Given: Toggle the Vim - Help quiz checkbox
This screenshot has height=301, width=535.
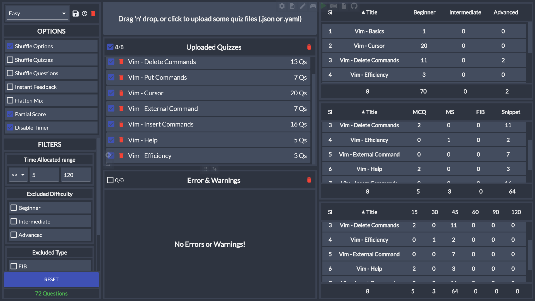Looking at the screenshot, I should click(111, 140).
